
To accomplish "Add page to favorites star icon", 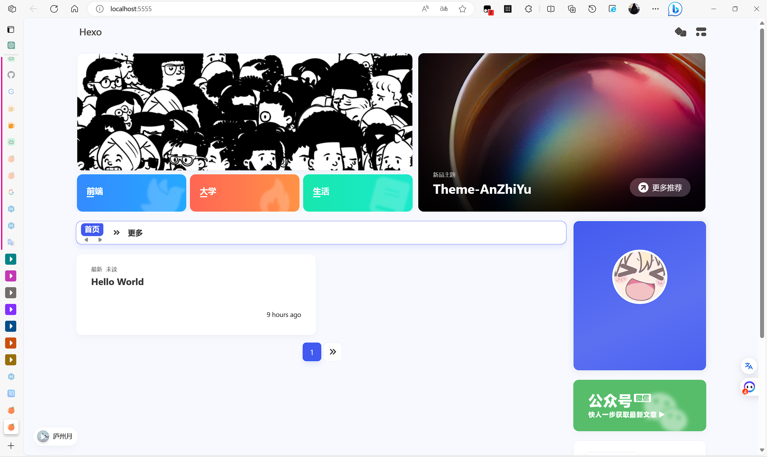I will [462, 9].
